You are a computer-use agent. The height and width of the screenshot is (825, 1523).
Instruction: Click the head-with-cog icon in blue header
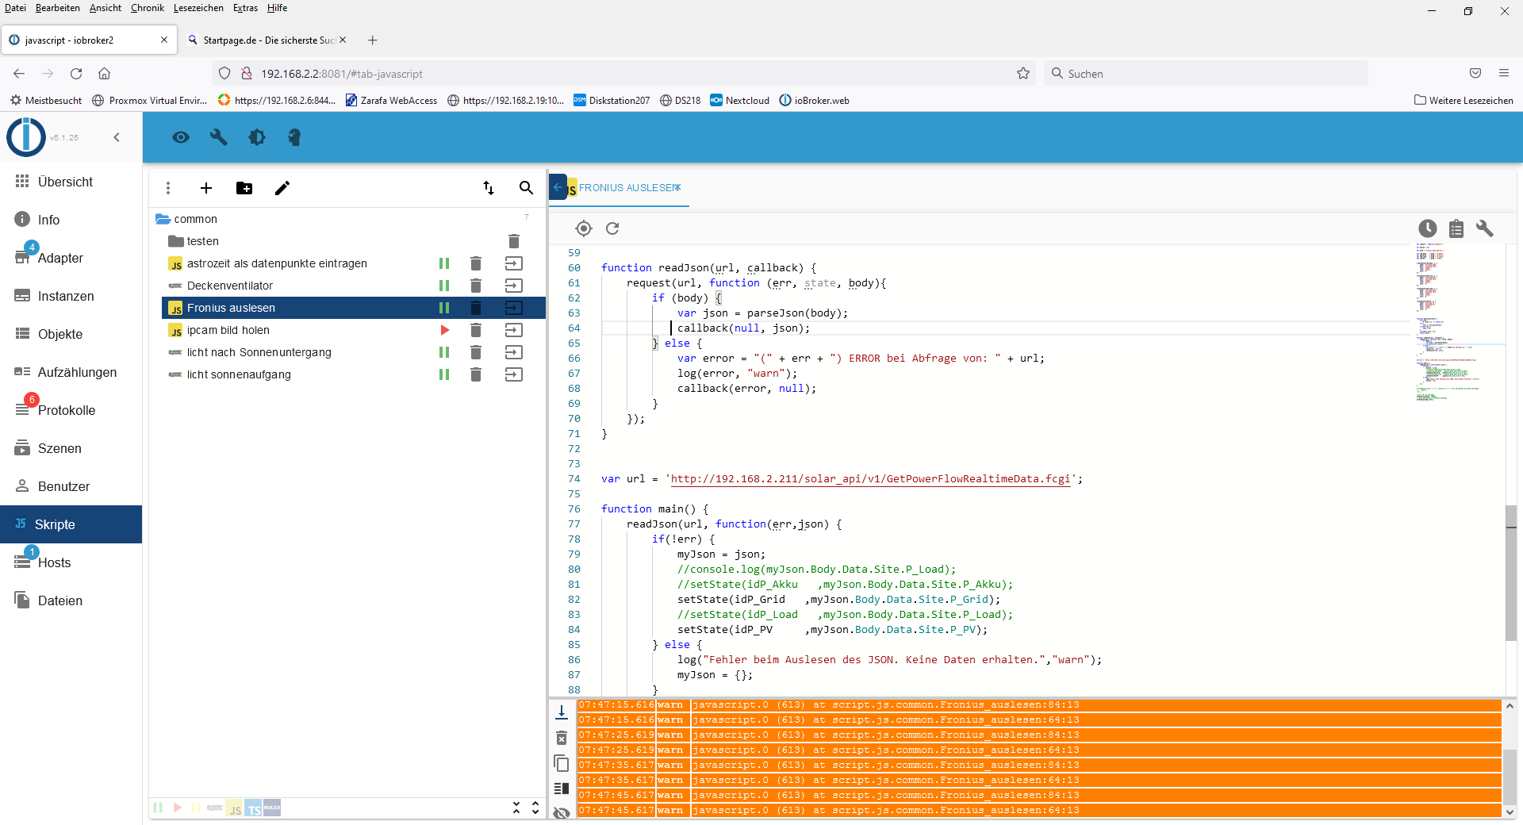294,137
